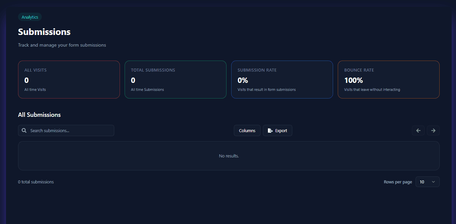The width and height of the screenshot is (456, 224).
Task: Go to the previous page using the left arrow
Action: [x=418, y=130]
